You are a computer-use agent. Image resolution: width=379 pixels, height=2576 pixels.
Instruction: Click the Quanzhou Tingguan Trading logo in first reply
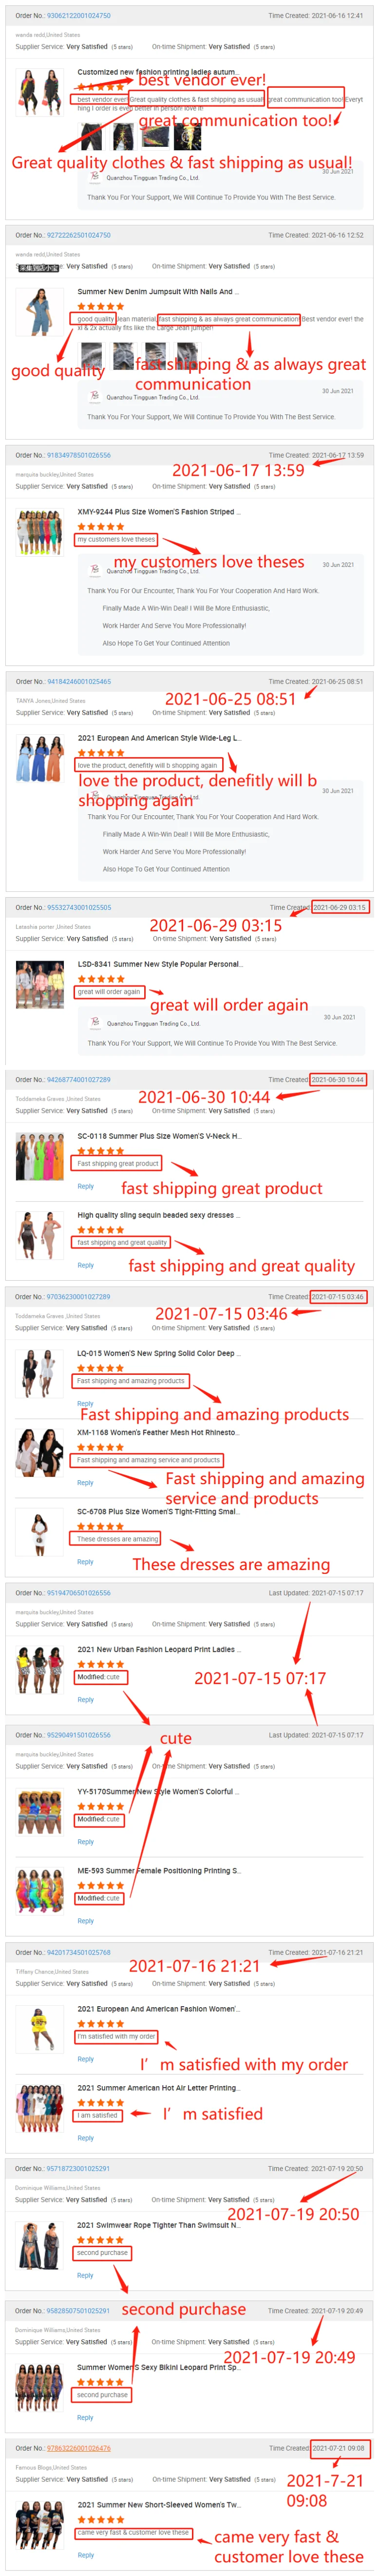click(x=95, y=177)
